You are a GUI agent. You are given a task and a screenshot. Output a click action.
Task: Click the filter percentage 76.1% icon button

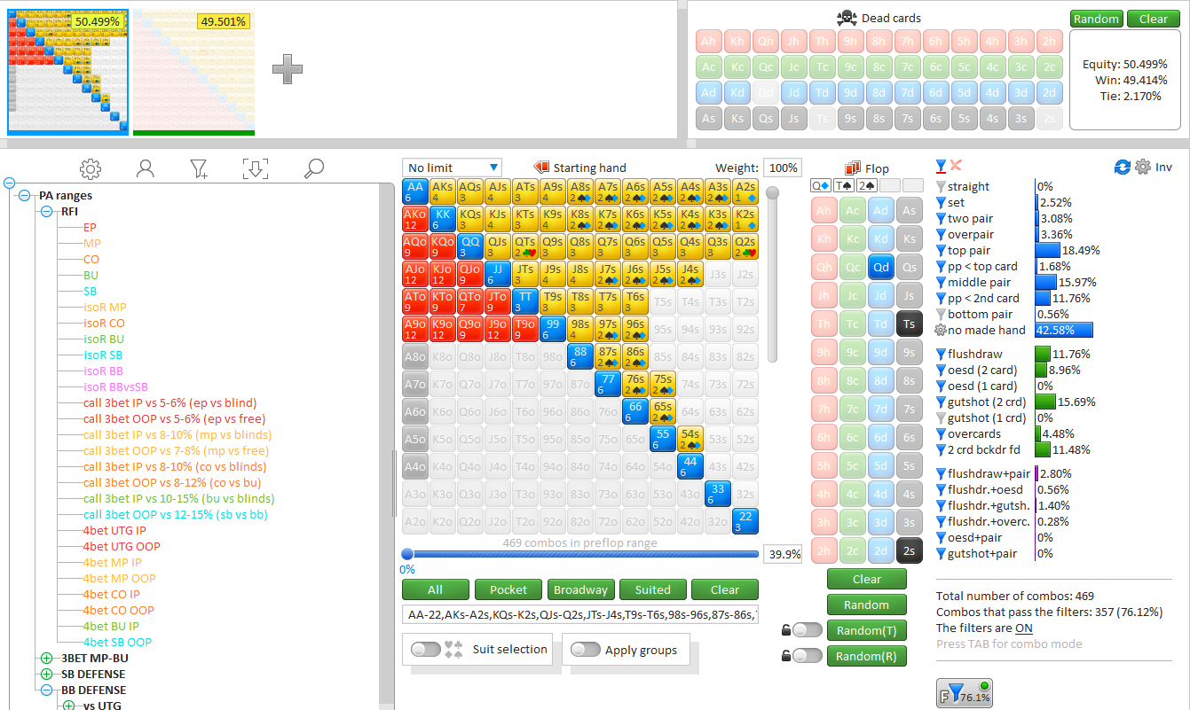click(965, 692)
